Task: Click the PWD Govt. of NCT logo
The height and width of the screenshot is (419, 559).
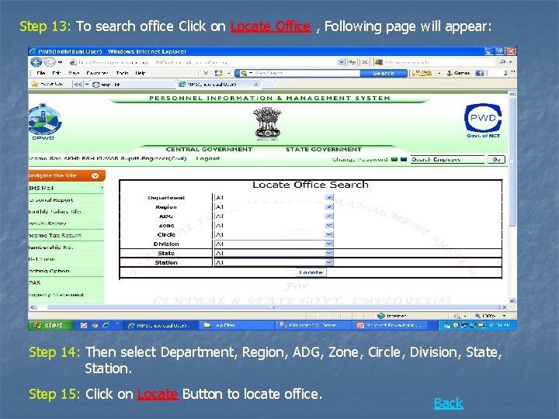Action: [x=483, y=121]
